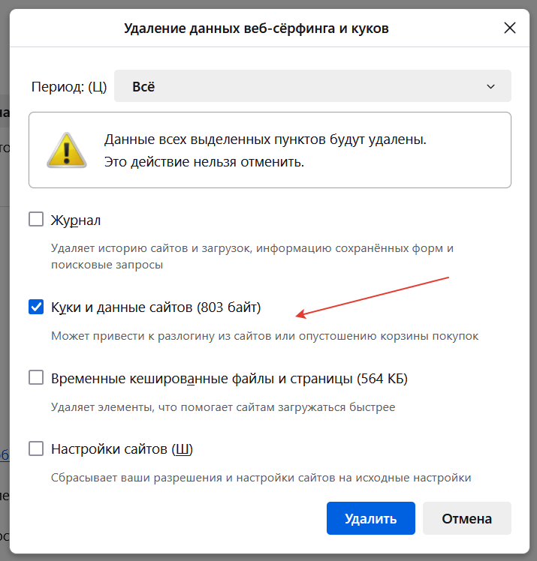Uncheck the Куки и данные сайтов checkbox
This screenshot has width=537, height=561.
[36, 307]
